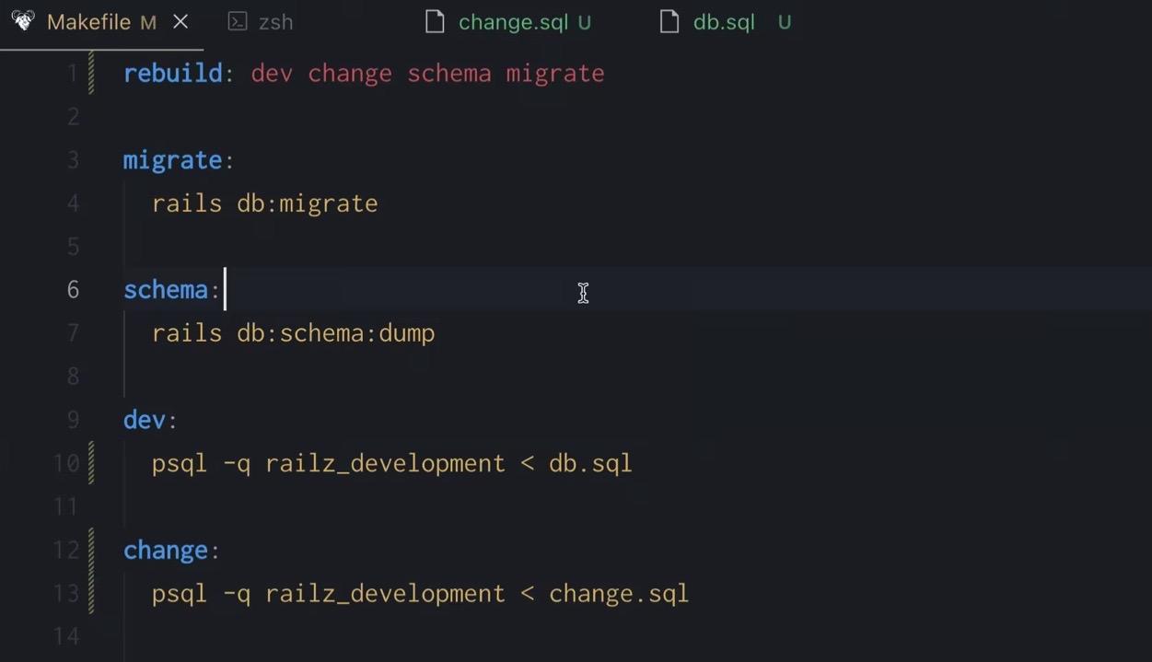The image size is (1152, 662).
Task: Click change.sql filename on line 13
Action: point(618,593)
